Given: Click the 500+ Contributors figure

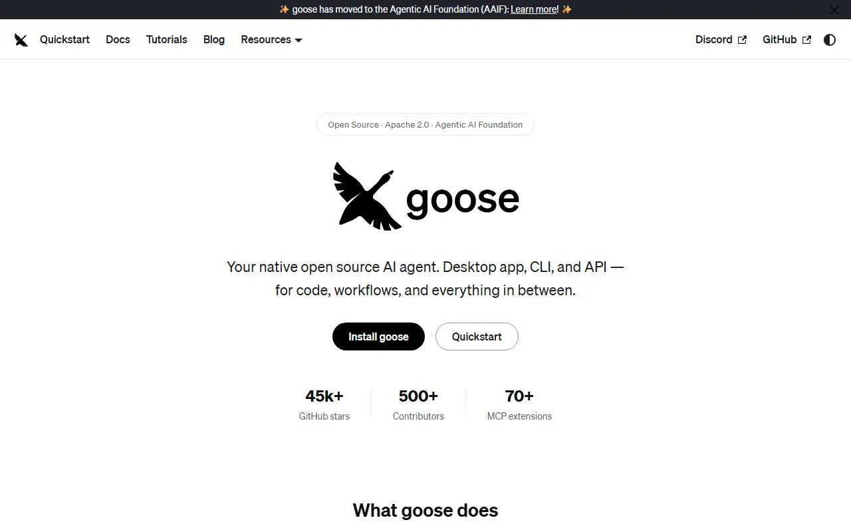Looking at the screenshot, I should coord(418,404).
